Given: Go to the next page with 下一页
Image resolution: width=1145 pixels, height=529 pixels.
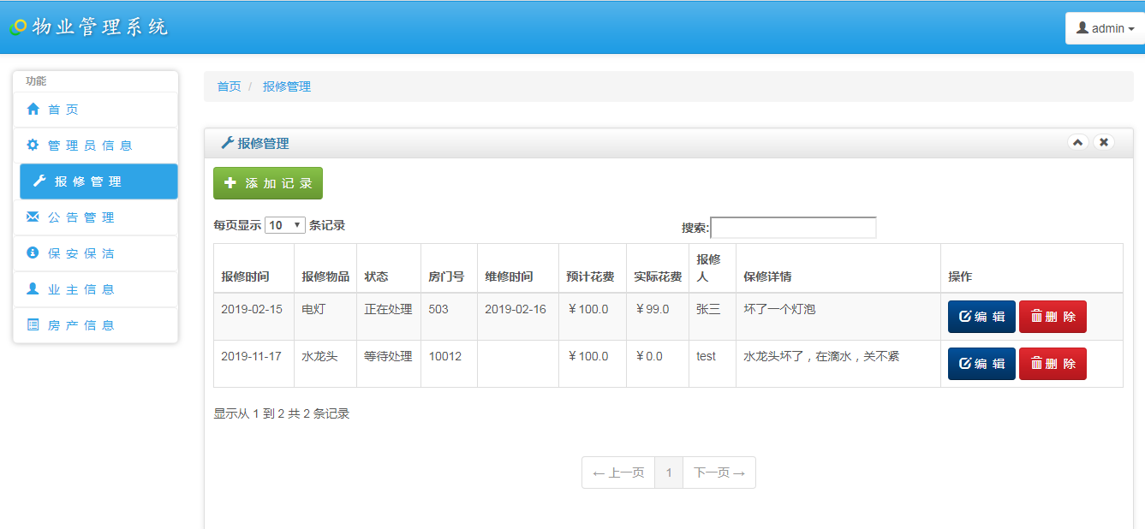Looking at the screenshot, I should pyautogui.click(x=719, y=473).
